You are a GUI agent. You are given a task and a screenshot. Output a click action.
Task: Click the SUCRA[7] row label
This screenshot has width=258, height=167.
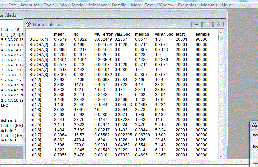click(x=39, y=69)
